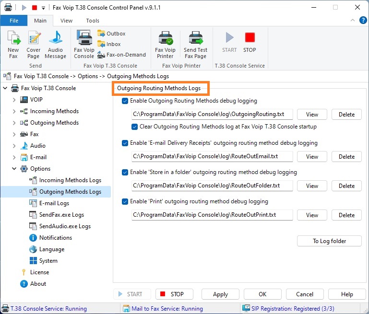Click the RouteOutFolder.txt path field

[x=212, y=186]
